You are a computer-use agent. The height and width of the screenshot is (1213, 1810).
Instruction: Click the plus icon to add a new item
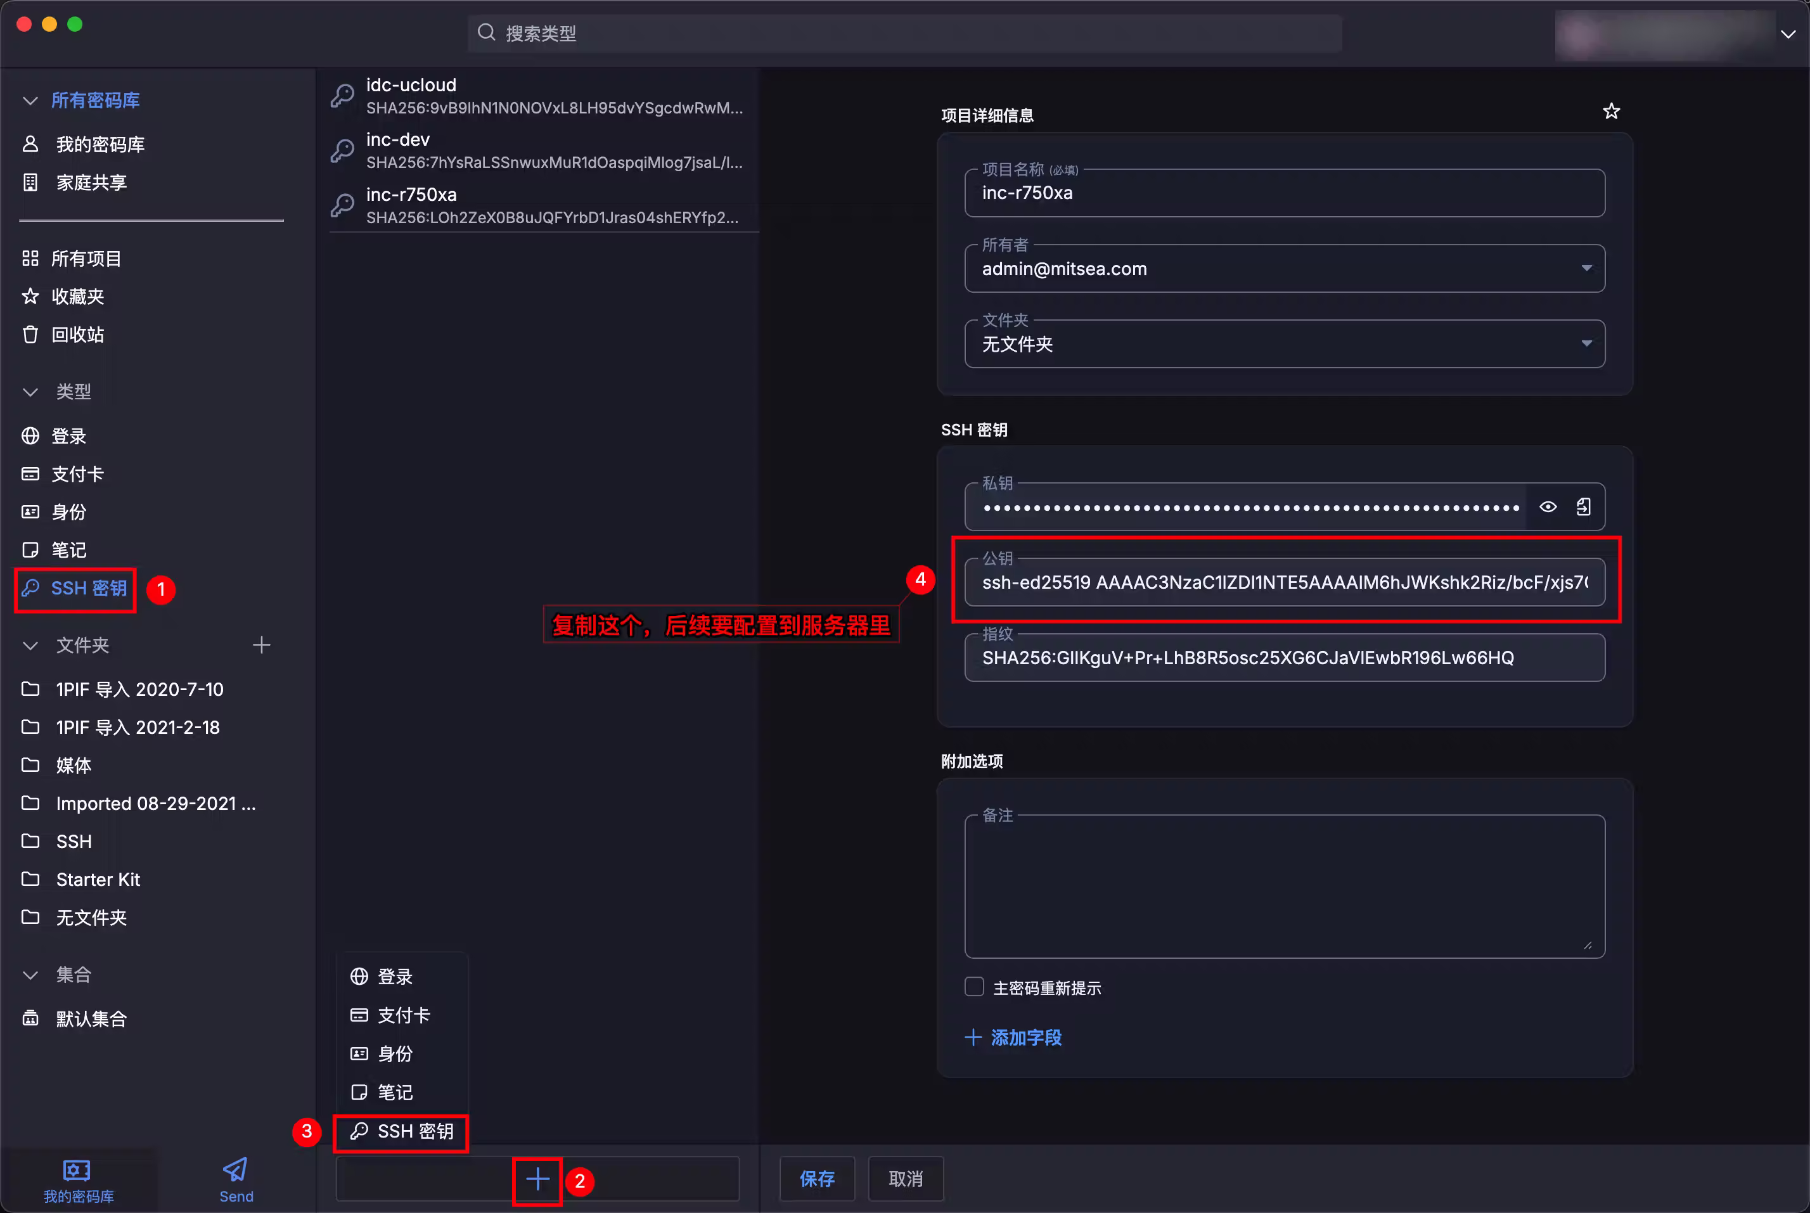point(537,1179)
